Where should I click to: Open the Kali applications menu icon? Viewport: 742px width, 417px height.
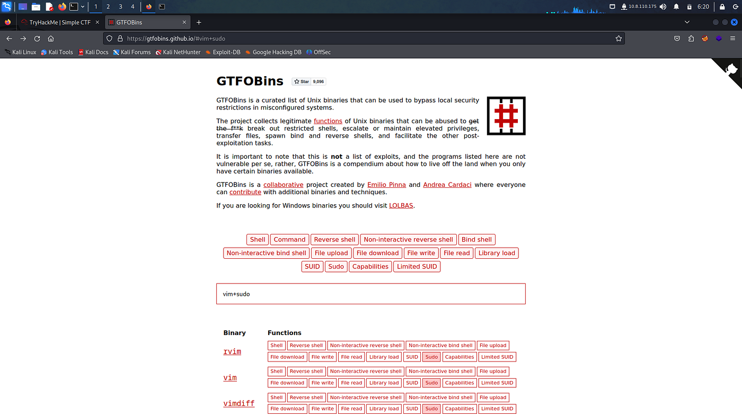pos(6,6)
